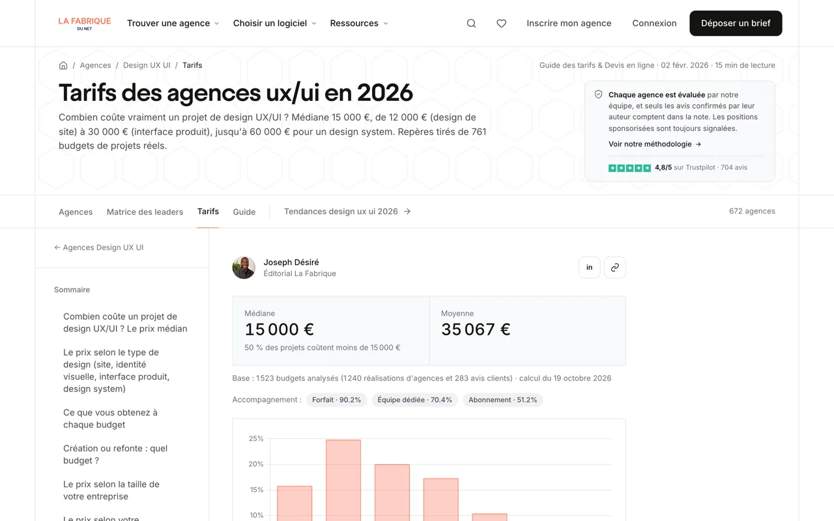Open the Matrice des leaders tab
This screenshot has height=521, width=834.
click(145, 212)
